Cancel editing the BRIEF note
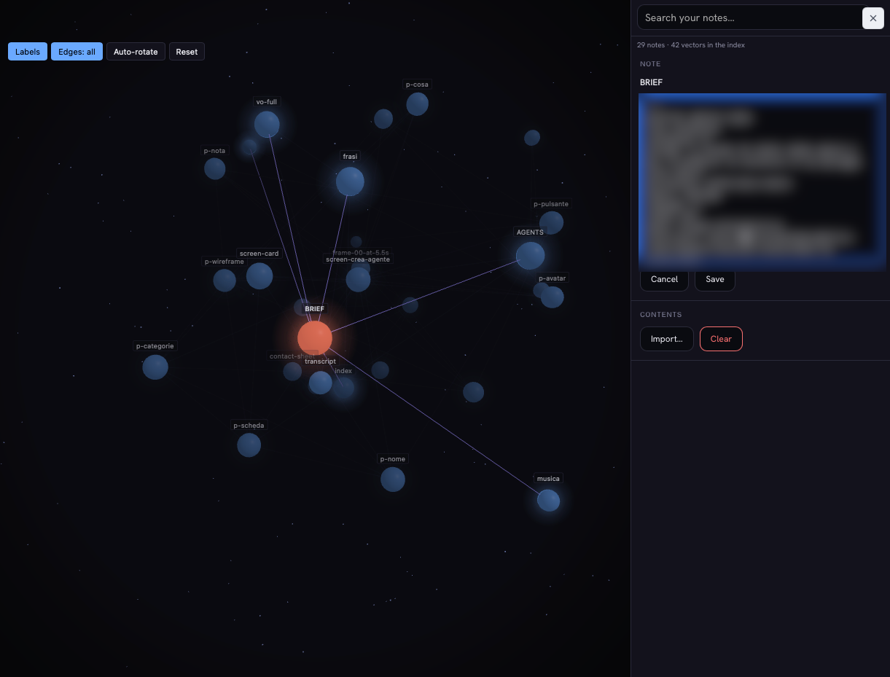This screenshot has height=677, width=890. pos(664,279)
